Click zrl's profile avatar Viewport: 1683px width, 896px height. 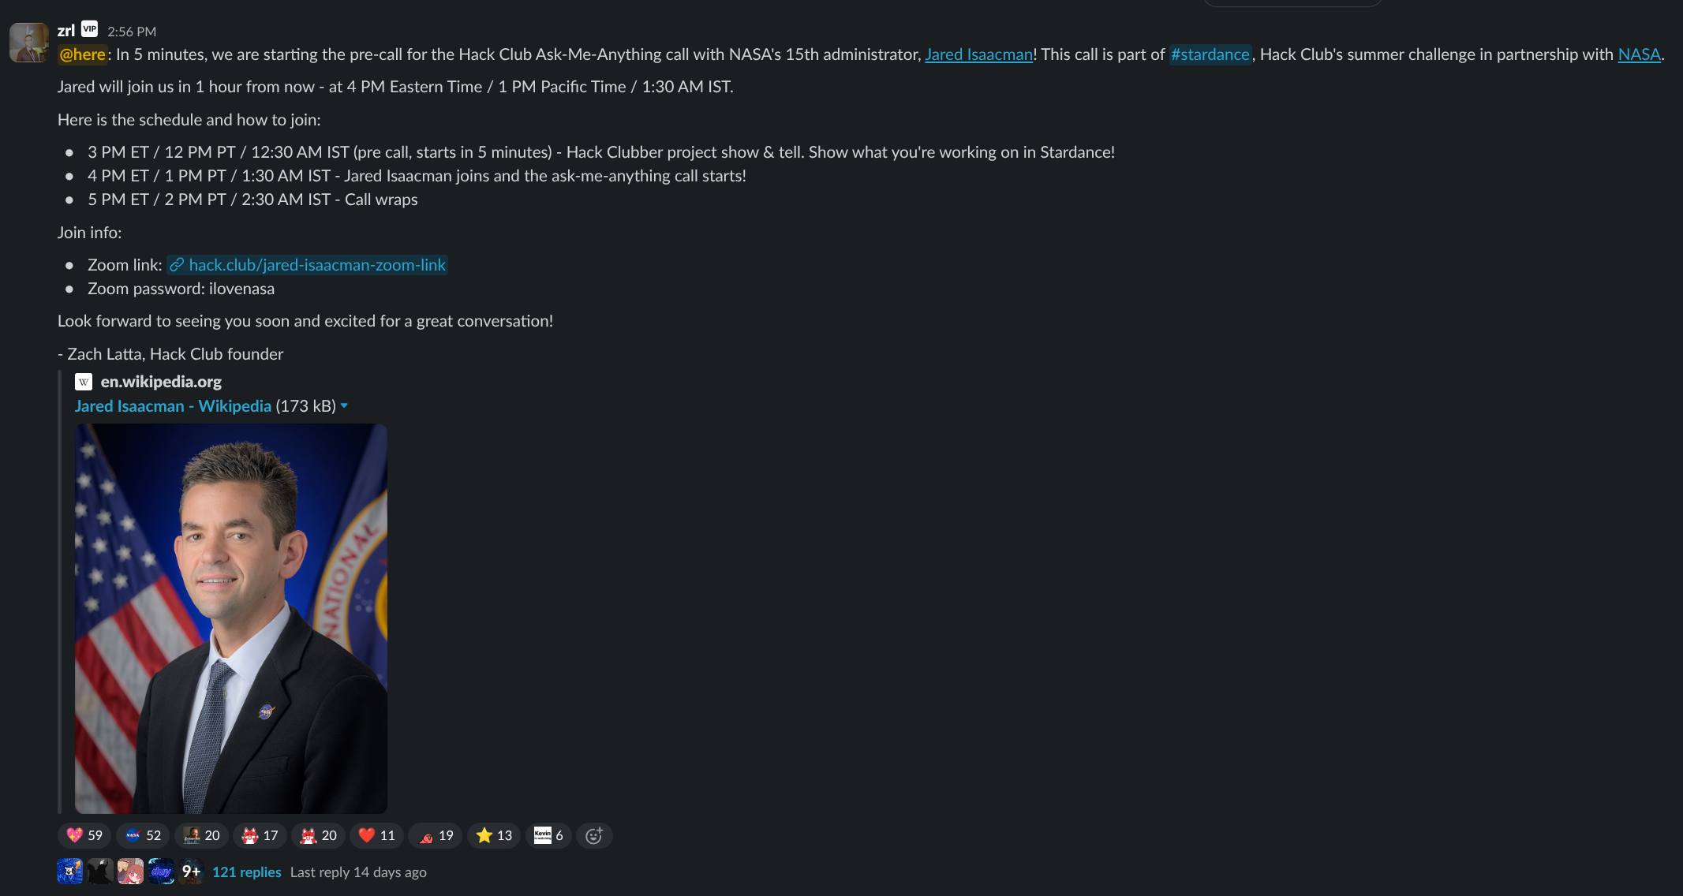[x=29, y=42]
